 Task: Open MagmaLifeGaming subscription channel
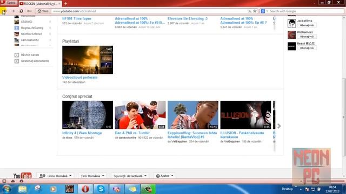tap(32, 28)
